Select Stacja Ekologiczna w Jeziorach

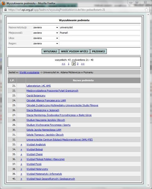click(43, 110)
